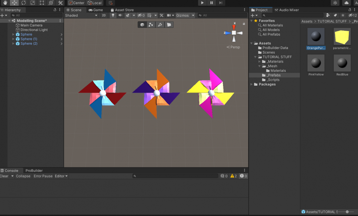Select the PinkYellow material thumbnail
The image size is (358, 216).
tap(316, 64)
